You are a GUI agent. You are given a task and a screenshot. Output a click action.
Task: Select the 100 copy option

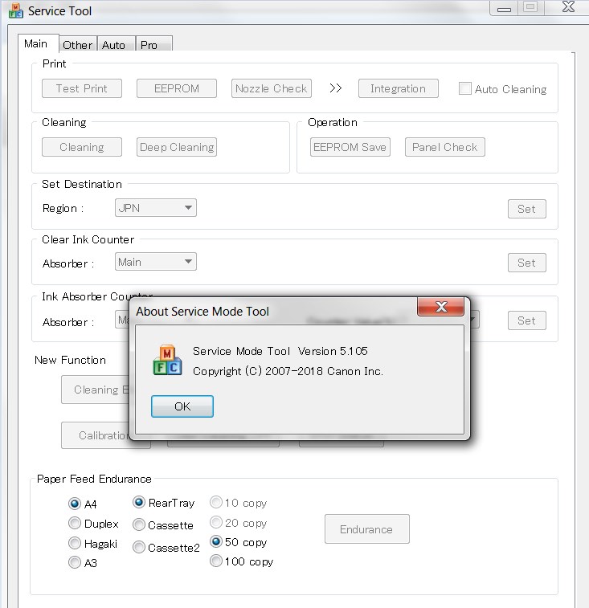[x=216, y=561]
